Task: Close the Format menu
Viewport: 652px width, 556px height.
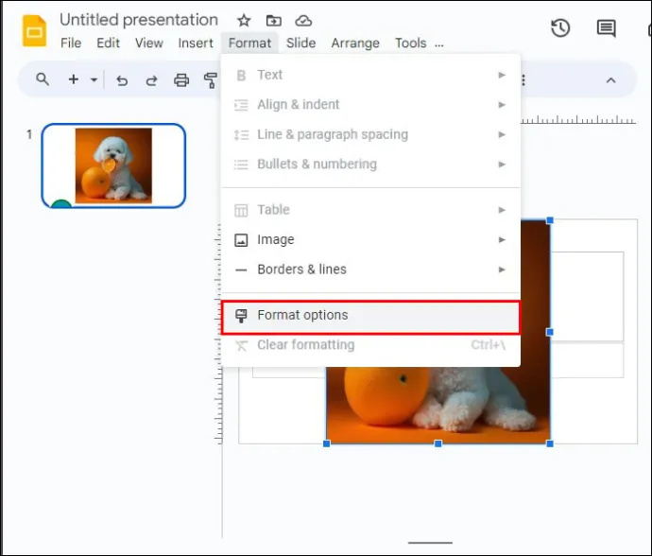Action: click(x=249, y=43)
